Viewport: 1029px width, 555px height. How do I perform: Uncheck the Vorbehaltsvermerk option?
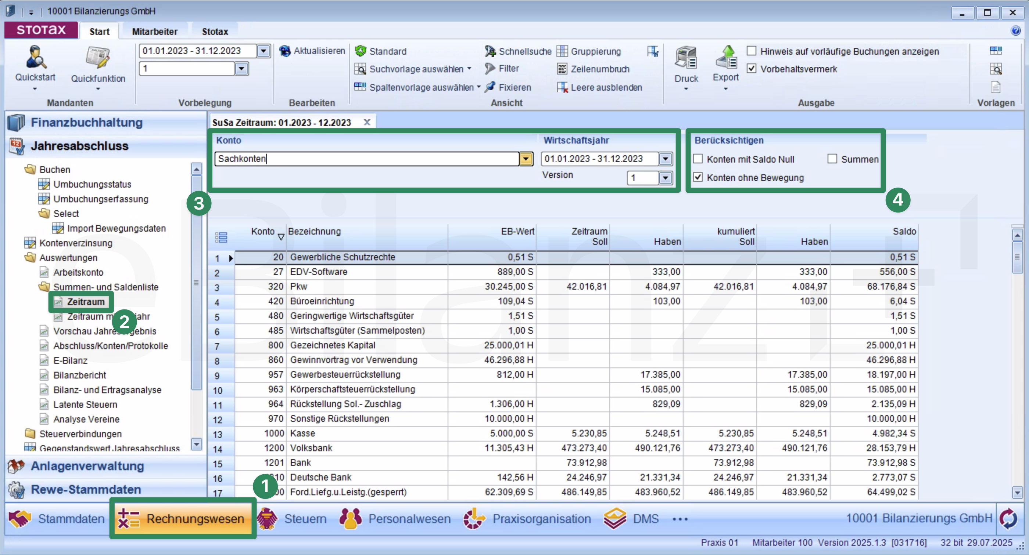[x=752, y=69]
